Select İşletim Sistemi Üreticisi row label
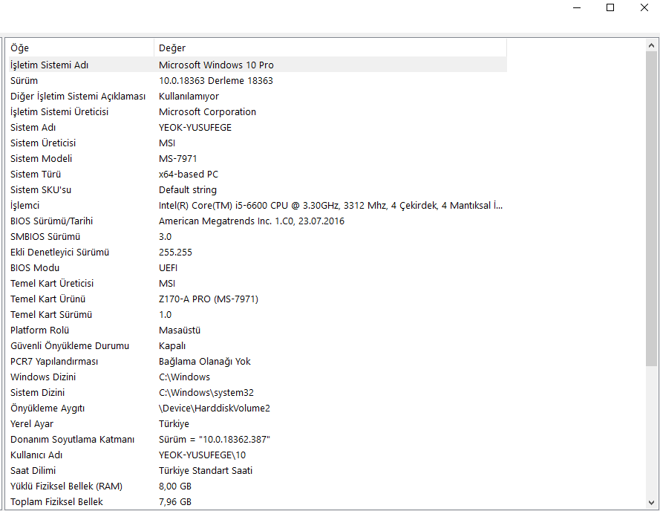660x511 pixels. tap(59, 111)
